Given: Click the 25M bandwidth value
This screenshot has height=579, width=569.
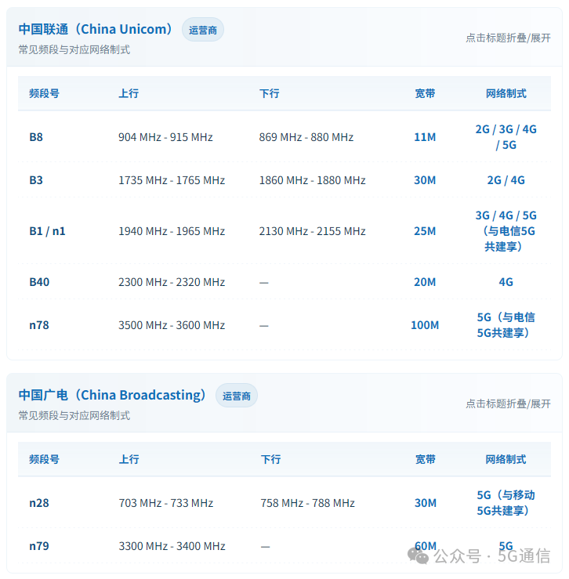Looking at the screenshot, I should click(x=425, y=231).
